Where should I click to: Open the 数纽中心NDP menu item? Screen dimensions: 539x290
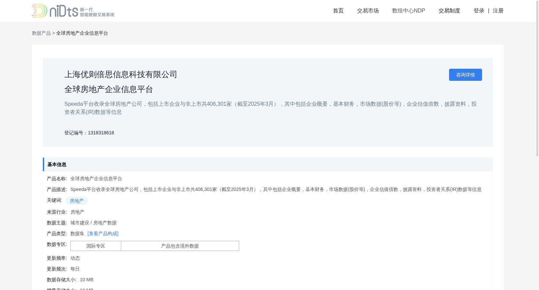pos(409,11)
